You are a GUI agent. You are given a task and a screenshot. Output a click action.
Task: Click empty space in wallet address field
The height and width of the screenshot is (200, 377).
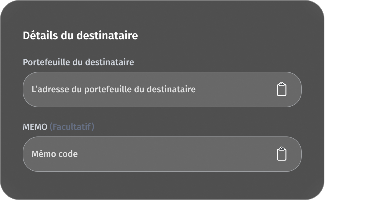[235, 90]
